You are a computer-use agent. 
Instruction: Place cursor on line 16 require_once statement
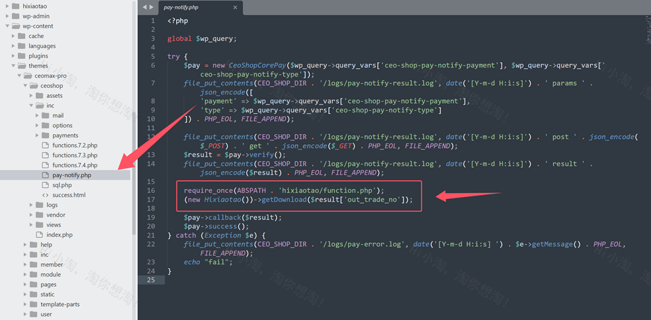click(284, 190)
